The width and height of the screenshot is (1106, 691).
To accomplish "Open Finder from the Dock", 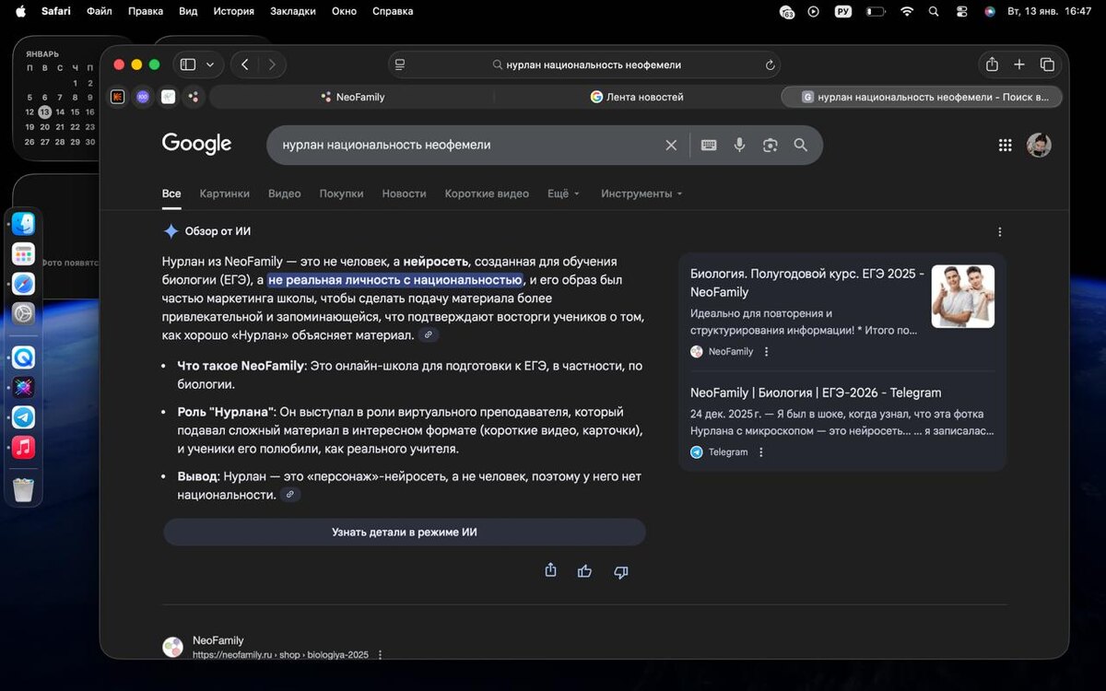I will [24, 224].
